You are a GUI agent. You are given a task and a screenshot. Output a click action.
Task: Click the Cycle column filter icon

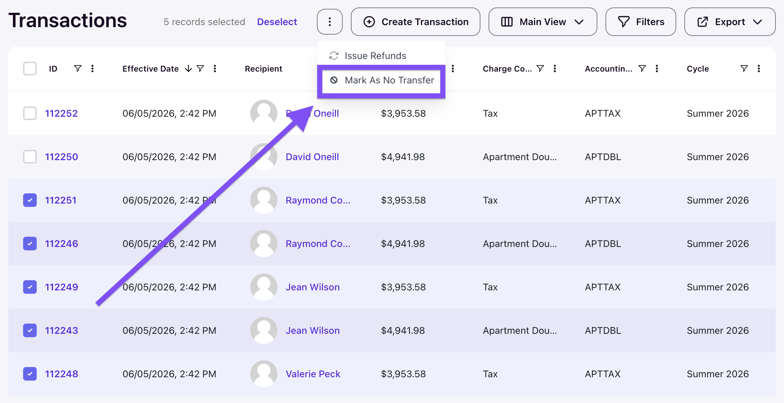pyautogui.click(x=744, y=69)
